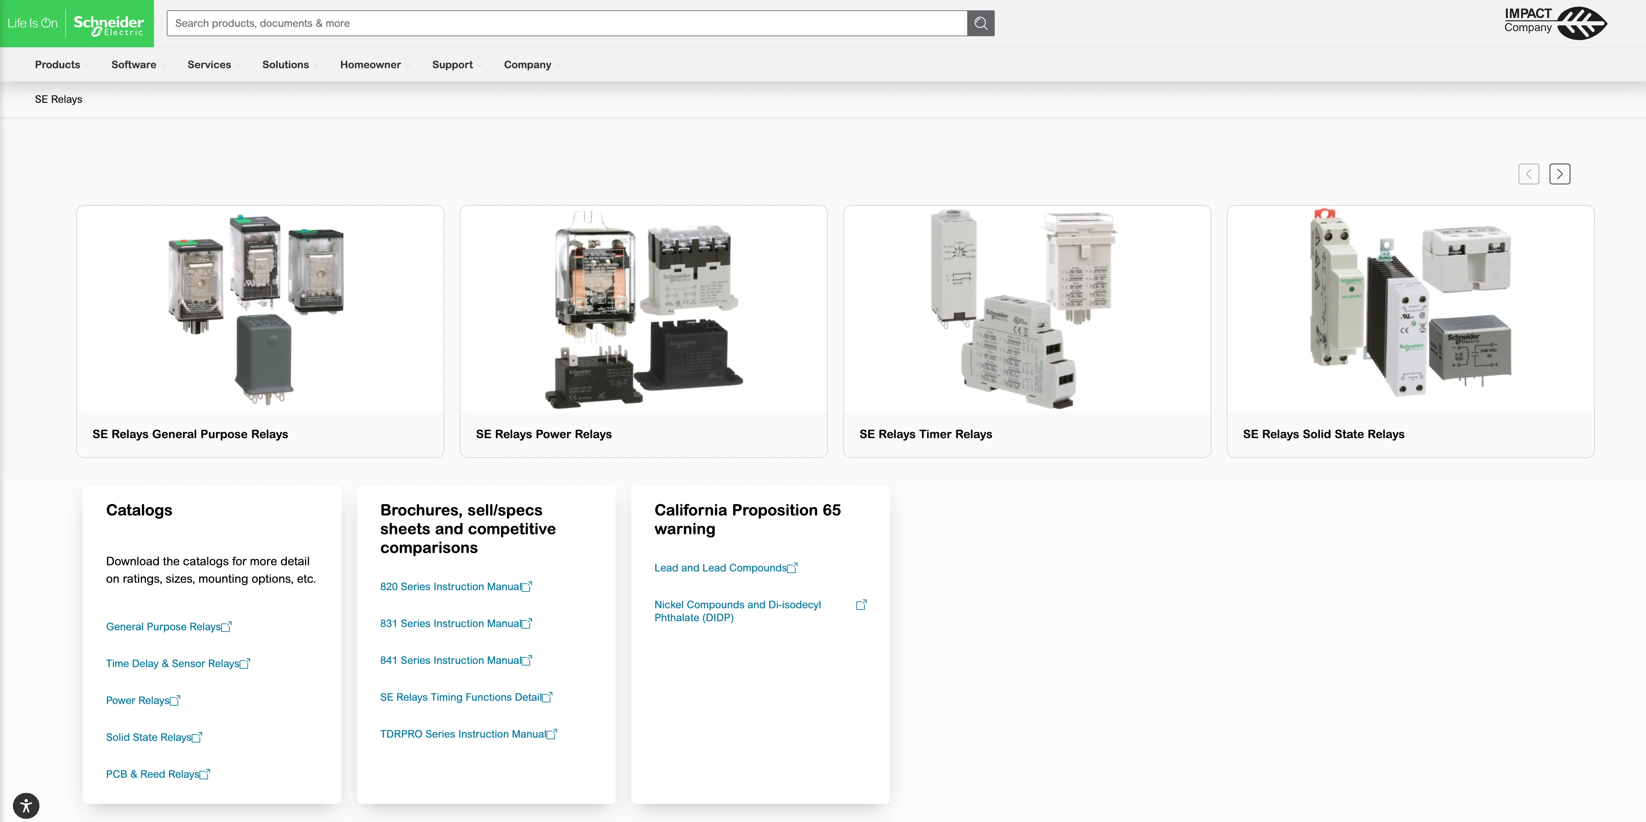
Task: Select the Homeowner menu item
Action: coord(371,65)
